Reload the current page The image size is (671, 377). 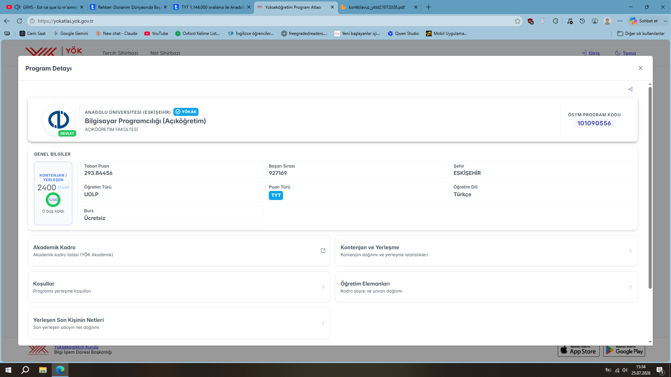pos(20,21)
